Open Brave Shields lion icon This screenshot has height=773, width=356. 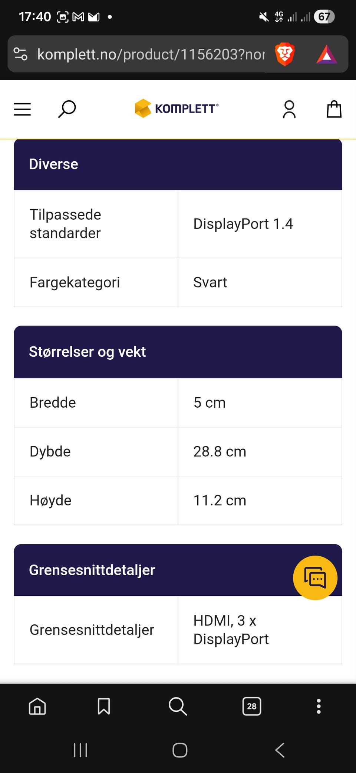point(285,54)
